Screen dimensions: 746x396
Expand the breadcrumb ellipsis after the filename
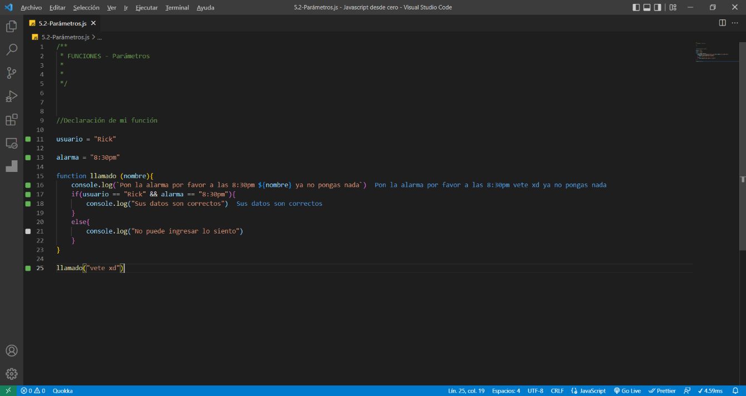[99, 37]
